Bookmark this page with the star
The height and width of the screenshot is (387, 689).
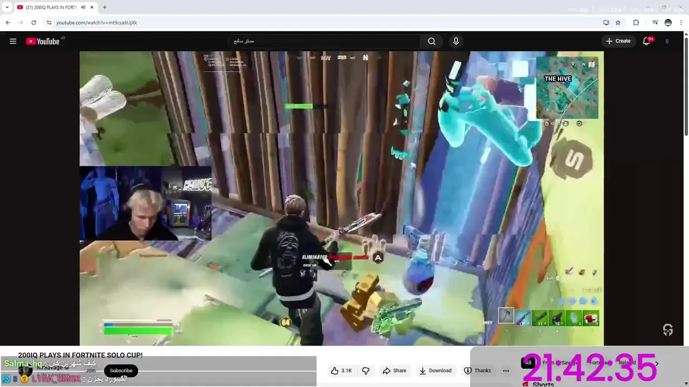click(618, 23)
